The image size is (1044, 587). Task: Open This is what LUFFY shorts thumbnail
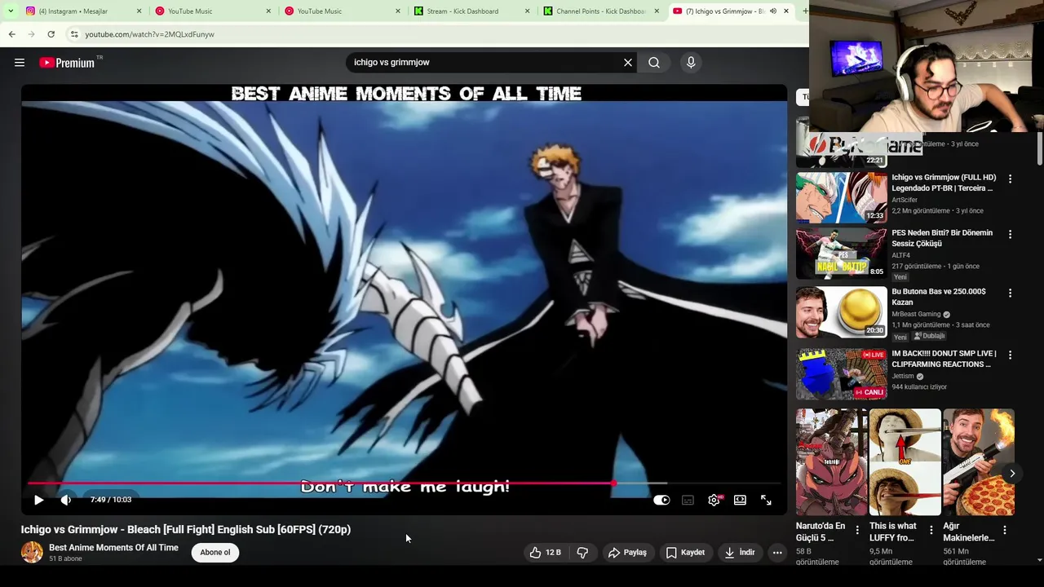coord(905,462)
